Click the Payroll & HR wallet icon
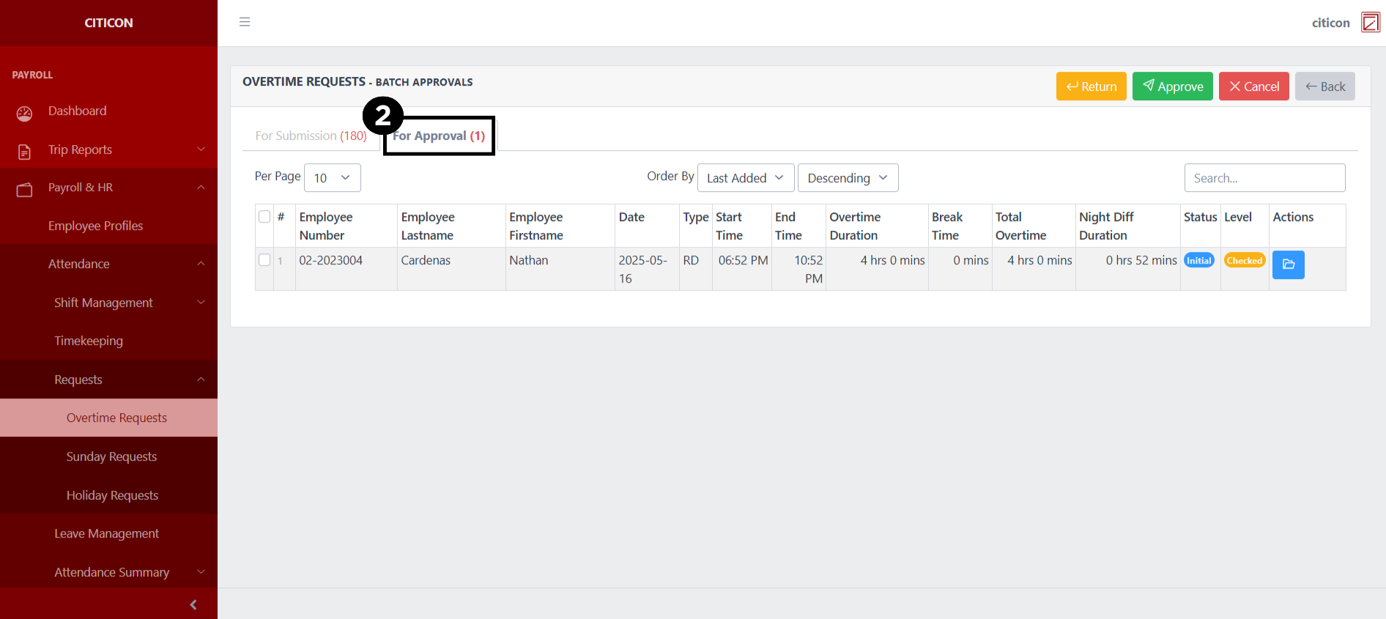The width and height of the screenshot is (1386, 619). point(24,189)
